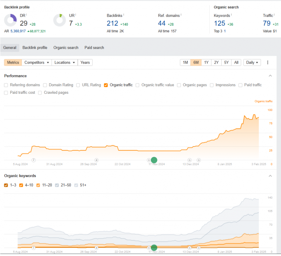281x256 pixels.
Task: Open the Daily granularity dropdown
Action: coord(252,63)
